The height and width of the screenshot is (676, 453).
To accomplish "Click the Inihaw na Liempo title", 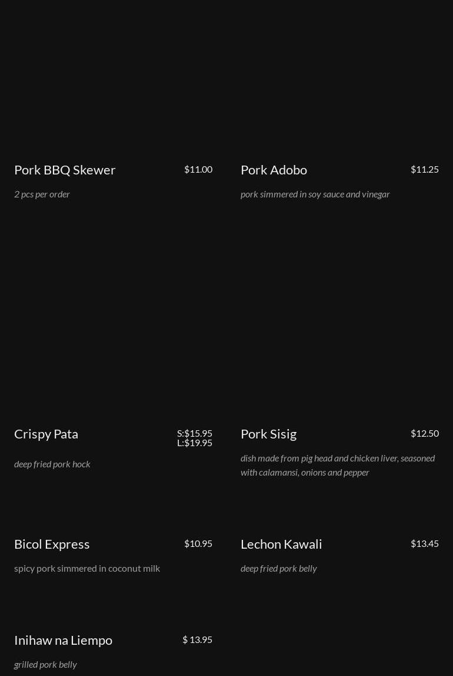I will (63, 640).
